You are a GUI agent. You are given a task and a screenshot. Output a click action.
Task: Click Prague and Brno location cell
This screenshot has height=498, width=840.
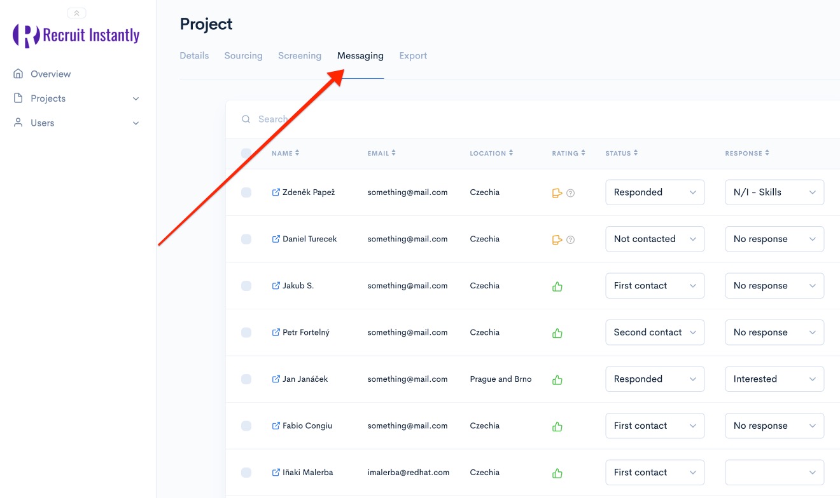(x=501, y=379)
